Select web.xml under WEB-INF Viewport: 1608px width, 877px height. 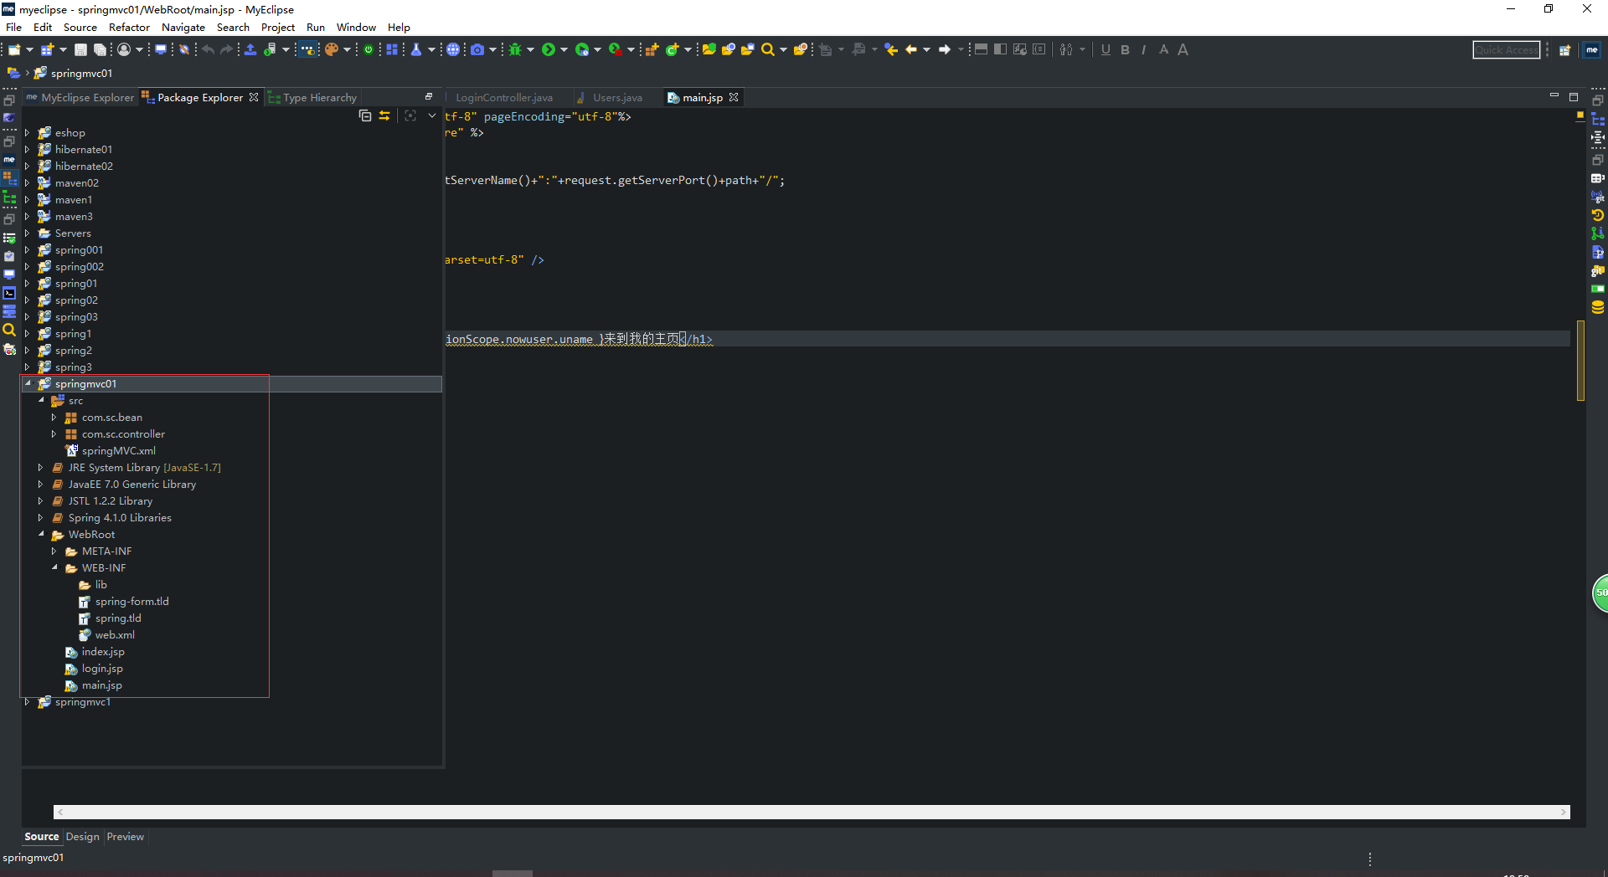pyautogui.click(x=115, y=634)
